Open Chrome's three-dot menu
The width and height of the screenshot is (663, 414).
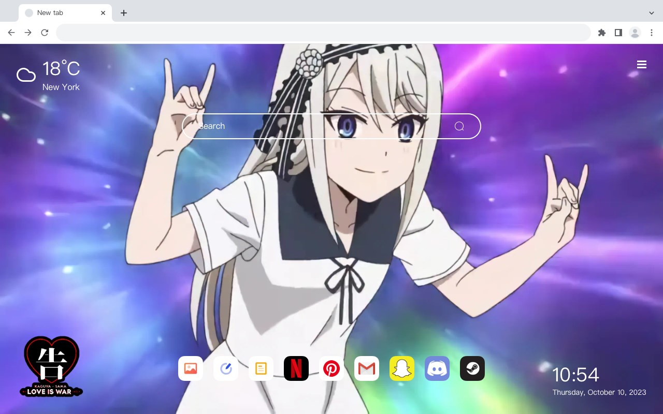pyautogui.click(x=652, y=33)
